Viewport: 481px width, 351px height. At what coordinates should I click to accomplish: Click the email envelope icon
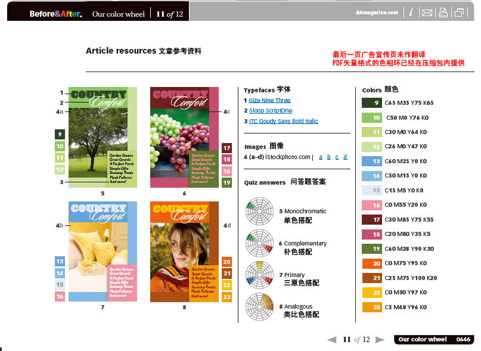pyautogui.click(x=427, y=13)
